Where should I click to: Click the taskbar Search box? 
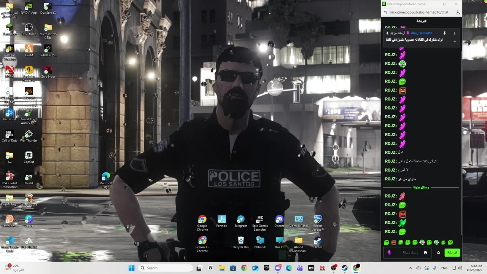[166, 268]
